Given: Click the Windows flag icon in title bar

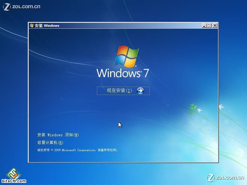Looking at the screenshot, I should [x=31, y=26].
